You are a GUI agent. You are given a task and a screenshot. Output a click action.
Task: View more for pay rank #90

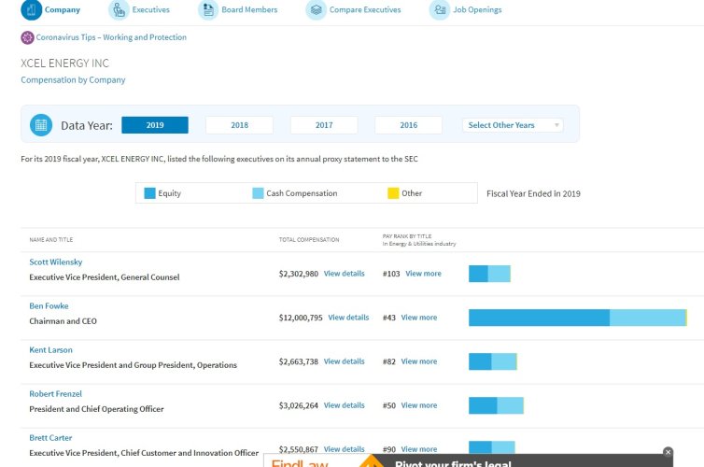point(419,449)
